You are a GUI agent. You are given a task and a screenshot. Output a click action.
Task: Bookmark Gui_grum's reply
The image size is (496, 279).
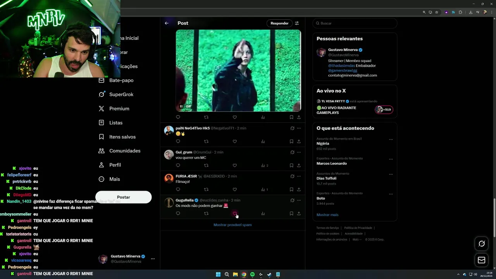pyautogui.click(x=291, y=165)
